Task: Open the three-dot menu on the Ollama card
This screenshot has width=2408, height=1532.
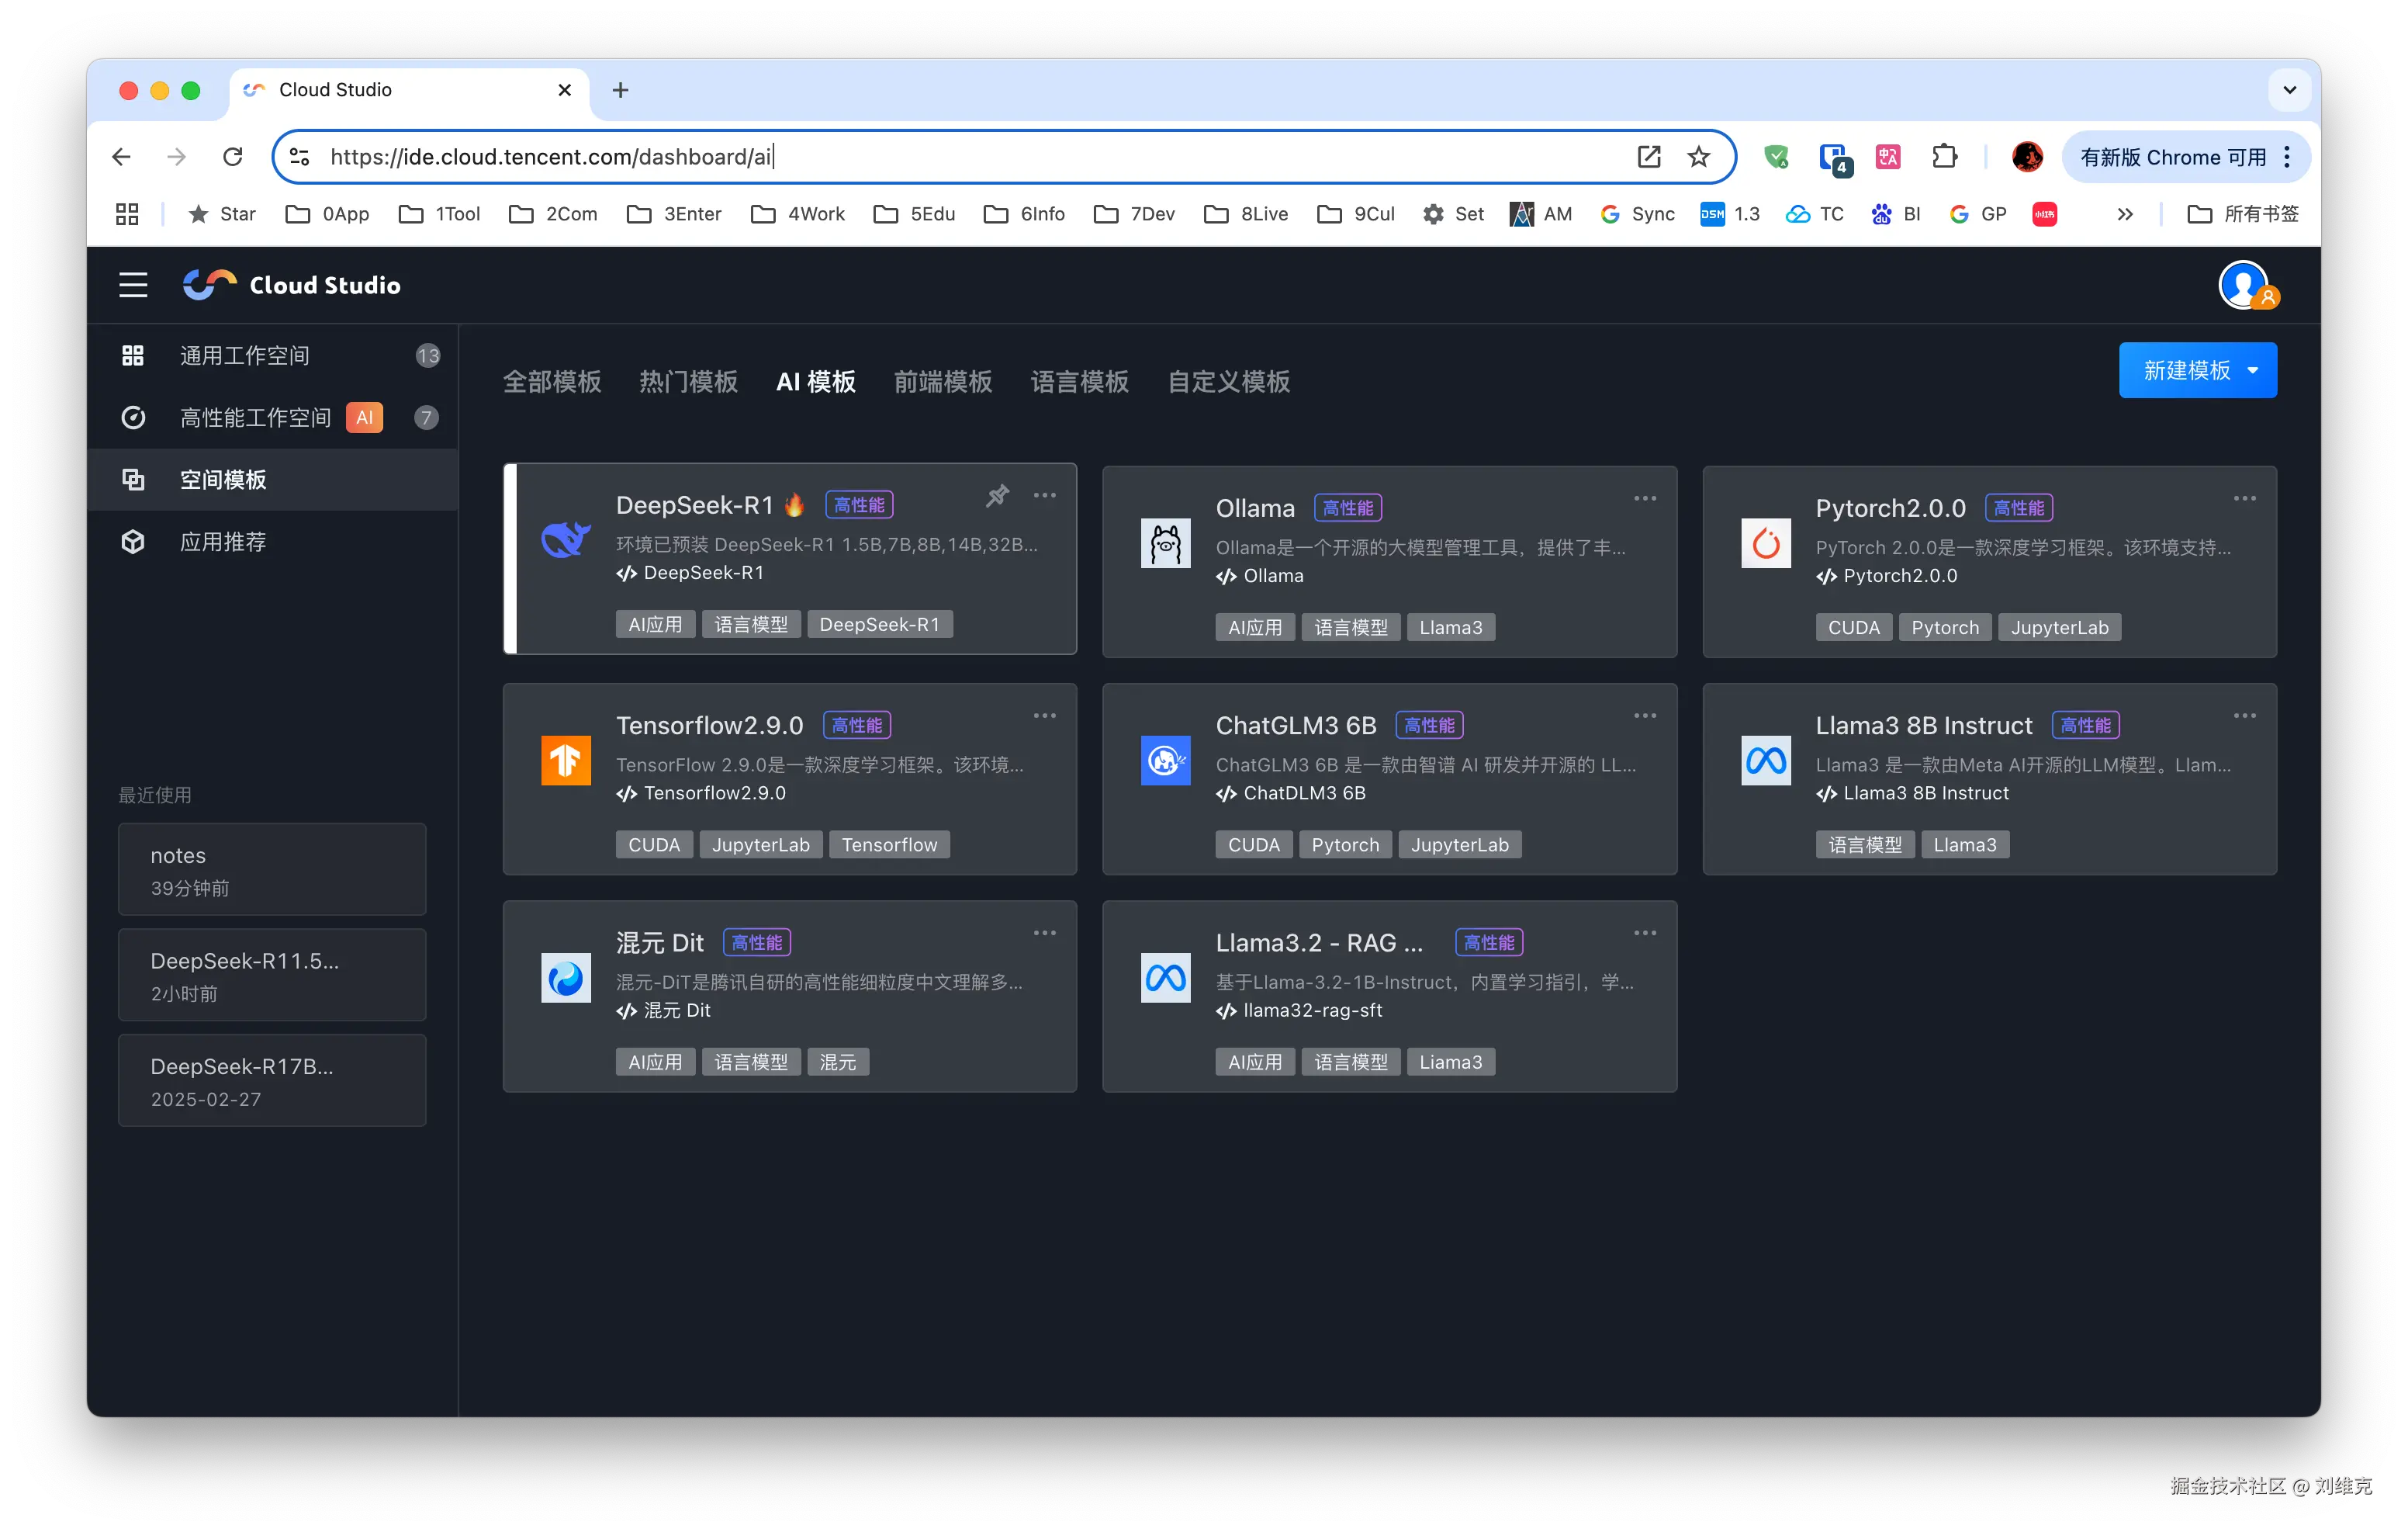Action: click(1644, 497)
